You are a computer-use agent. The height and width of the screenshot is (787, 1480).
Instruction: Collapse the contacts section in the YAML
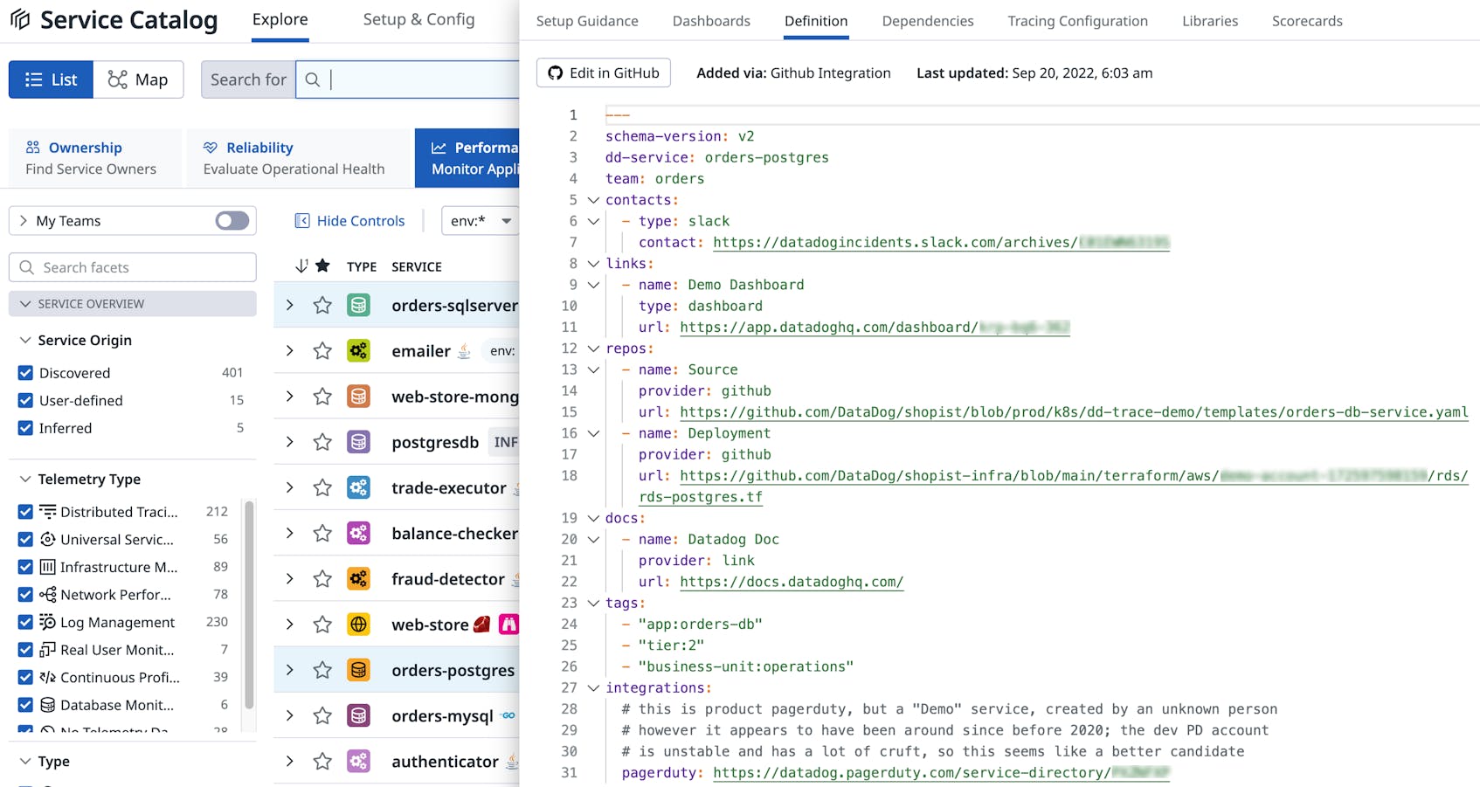(592, 199)
